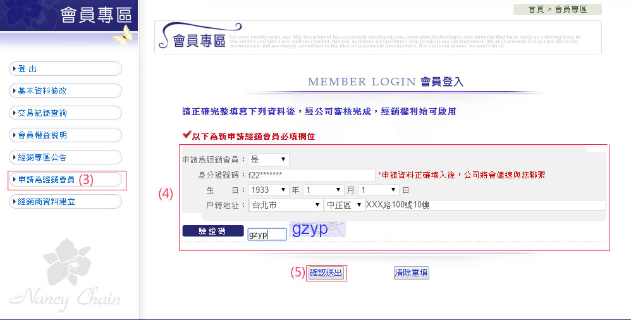This screenshot has width=631, height=320.
Task: Expand the 申請為經銷會員 yes/no dropdown
Action: coord(268,159)
